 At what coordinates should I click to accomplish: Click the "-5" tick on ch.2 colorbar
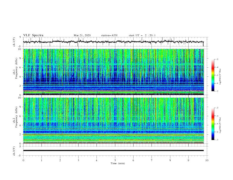pyautogui.click(x=217, y=124)
